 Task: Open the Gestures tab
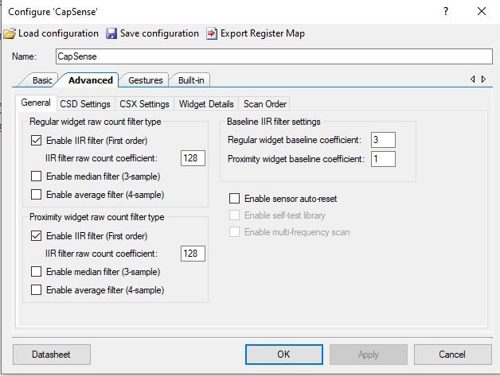point(146,80)
